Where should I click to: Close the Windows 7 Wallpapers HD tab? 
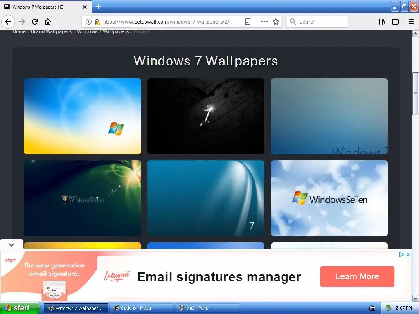point(85,7)
